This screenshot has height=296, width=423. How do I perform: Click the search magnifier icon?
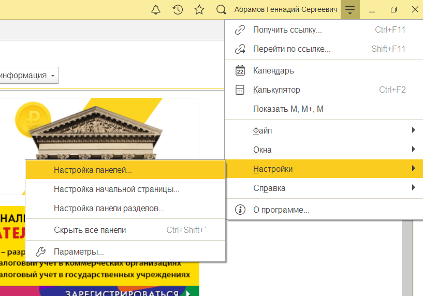click(x=221, y=10)
